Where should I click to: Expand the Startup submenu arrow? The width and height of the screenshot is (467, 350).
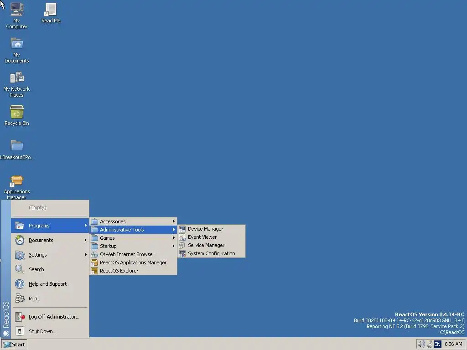pos(173,246)
